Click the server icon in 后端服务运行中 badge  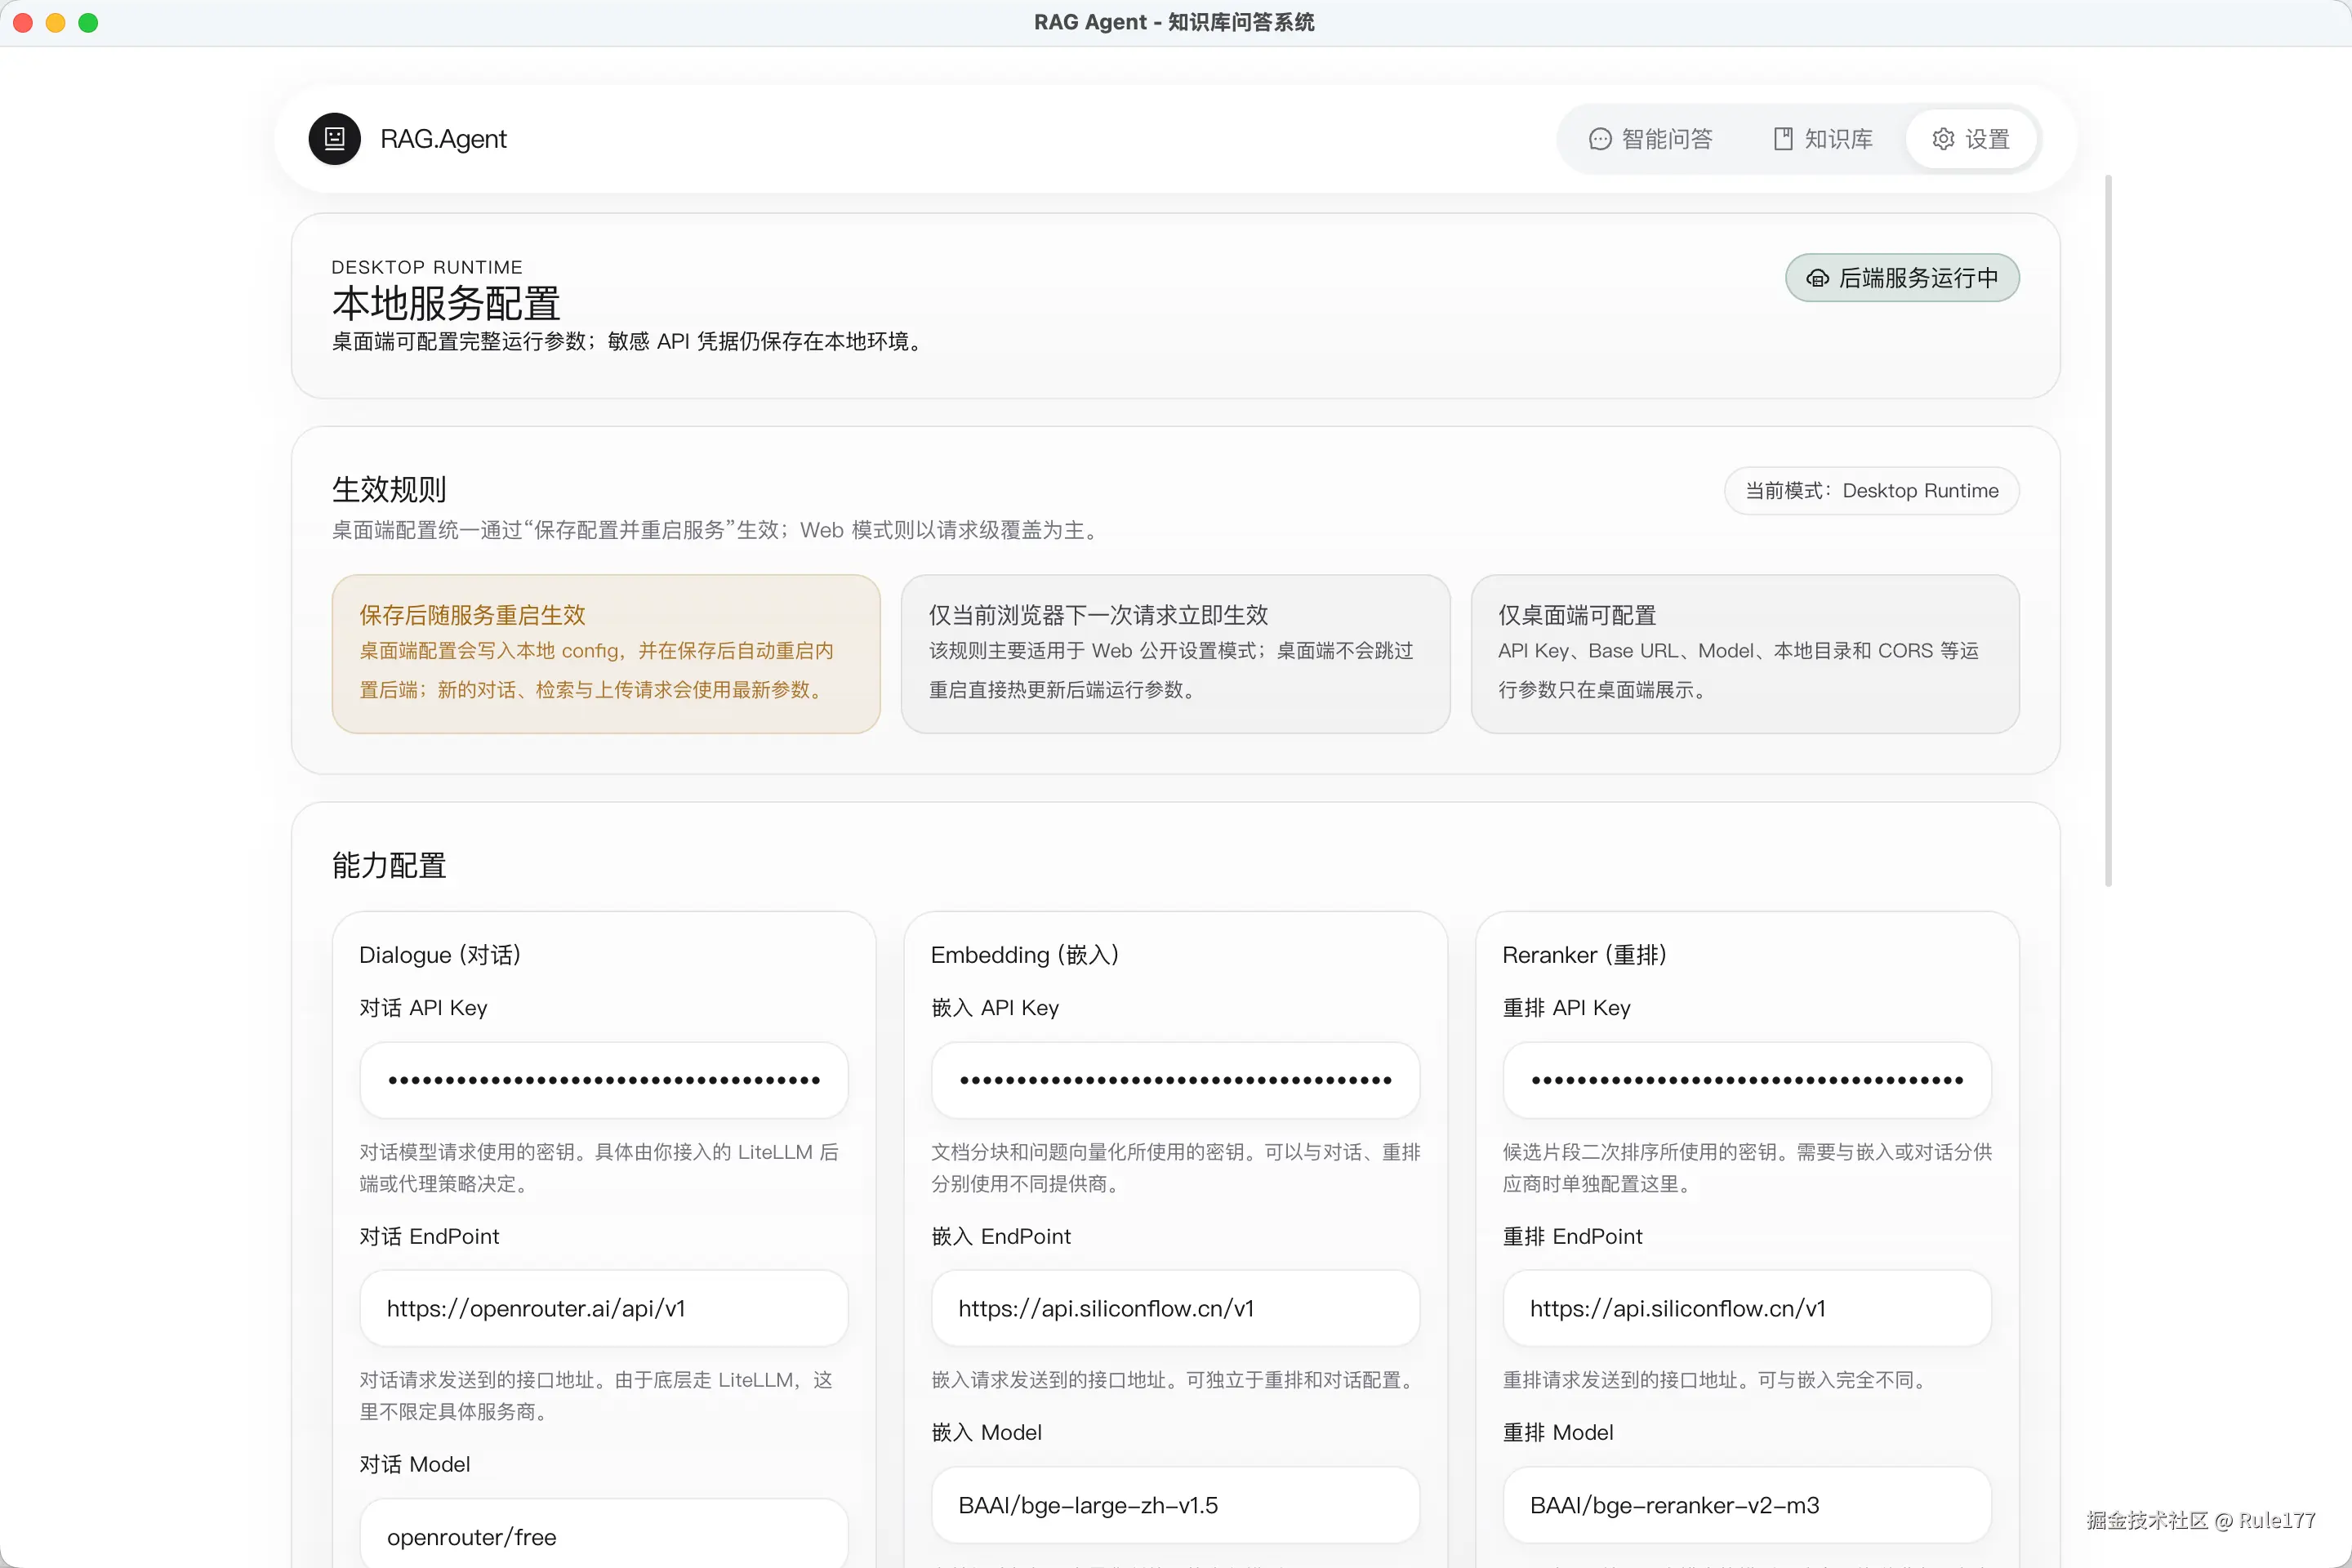pos(1819,278)
